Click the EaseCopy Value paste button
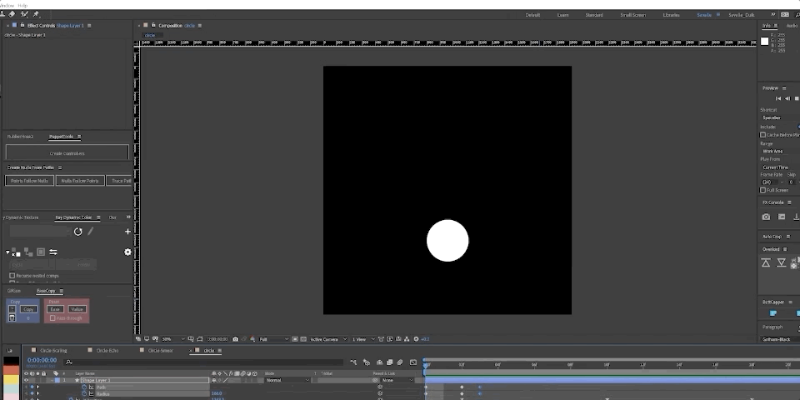The height and width of the screenshot is (400, 800). click(x=77, y=309)
